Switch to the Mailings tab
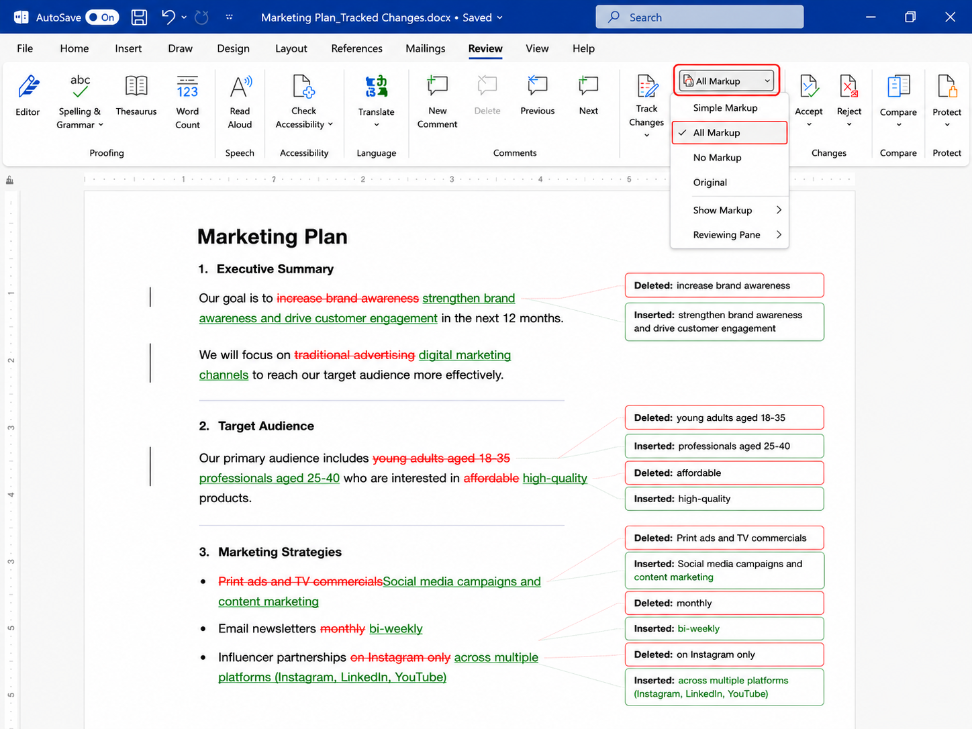972x729 pixels. (x=426, y=48)
